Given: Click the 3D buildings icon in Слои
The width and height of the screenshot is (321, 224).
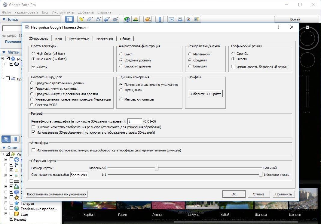Looking at the screenshot, I should (x=16, y=187).
